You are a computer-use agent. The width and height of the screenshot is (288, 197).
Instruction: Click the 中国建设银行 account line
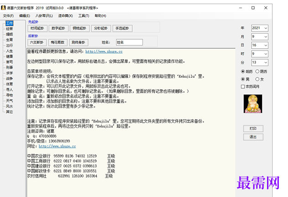point(71,166)
